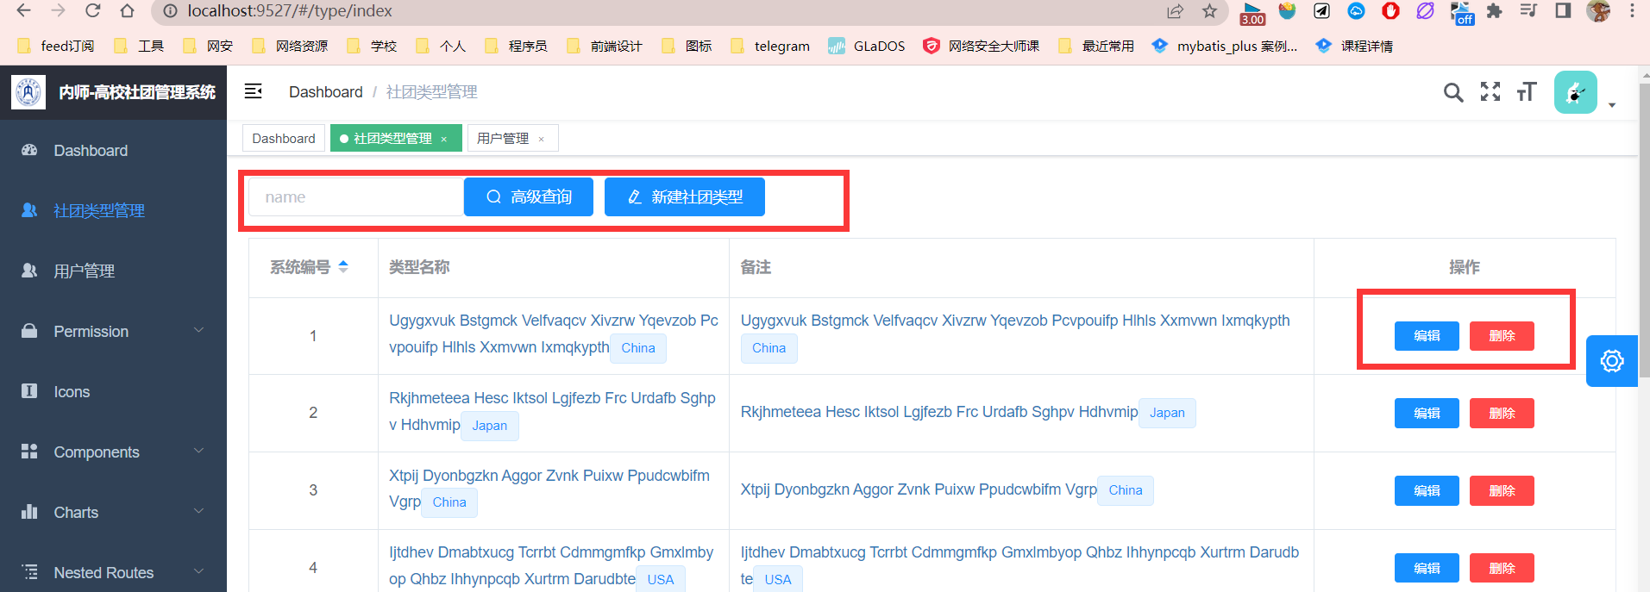Click the 新建社团类型 button

click(x=685, y=197)
